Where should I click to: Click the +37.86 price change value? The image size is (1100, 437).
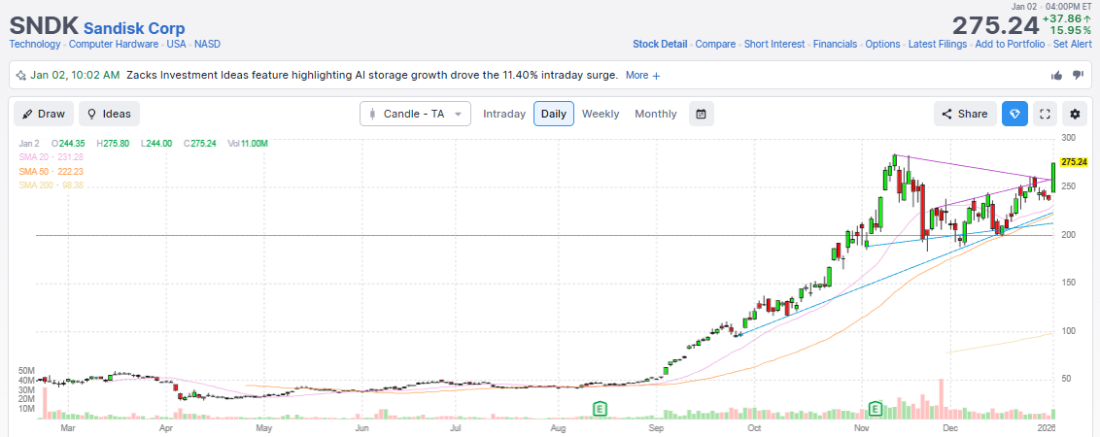[1067, 19]
